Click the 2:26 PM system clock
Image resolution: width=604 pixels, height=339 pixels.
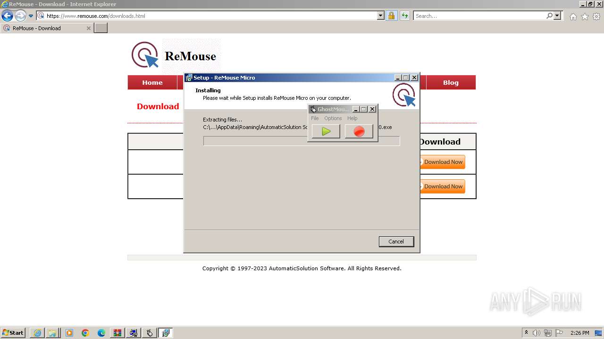(x=579, y=333)
